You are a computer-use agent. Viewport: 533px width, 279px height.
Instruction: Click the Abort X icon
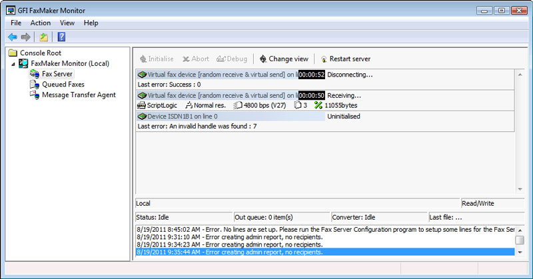(x=186, y=59)
